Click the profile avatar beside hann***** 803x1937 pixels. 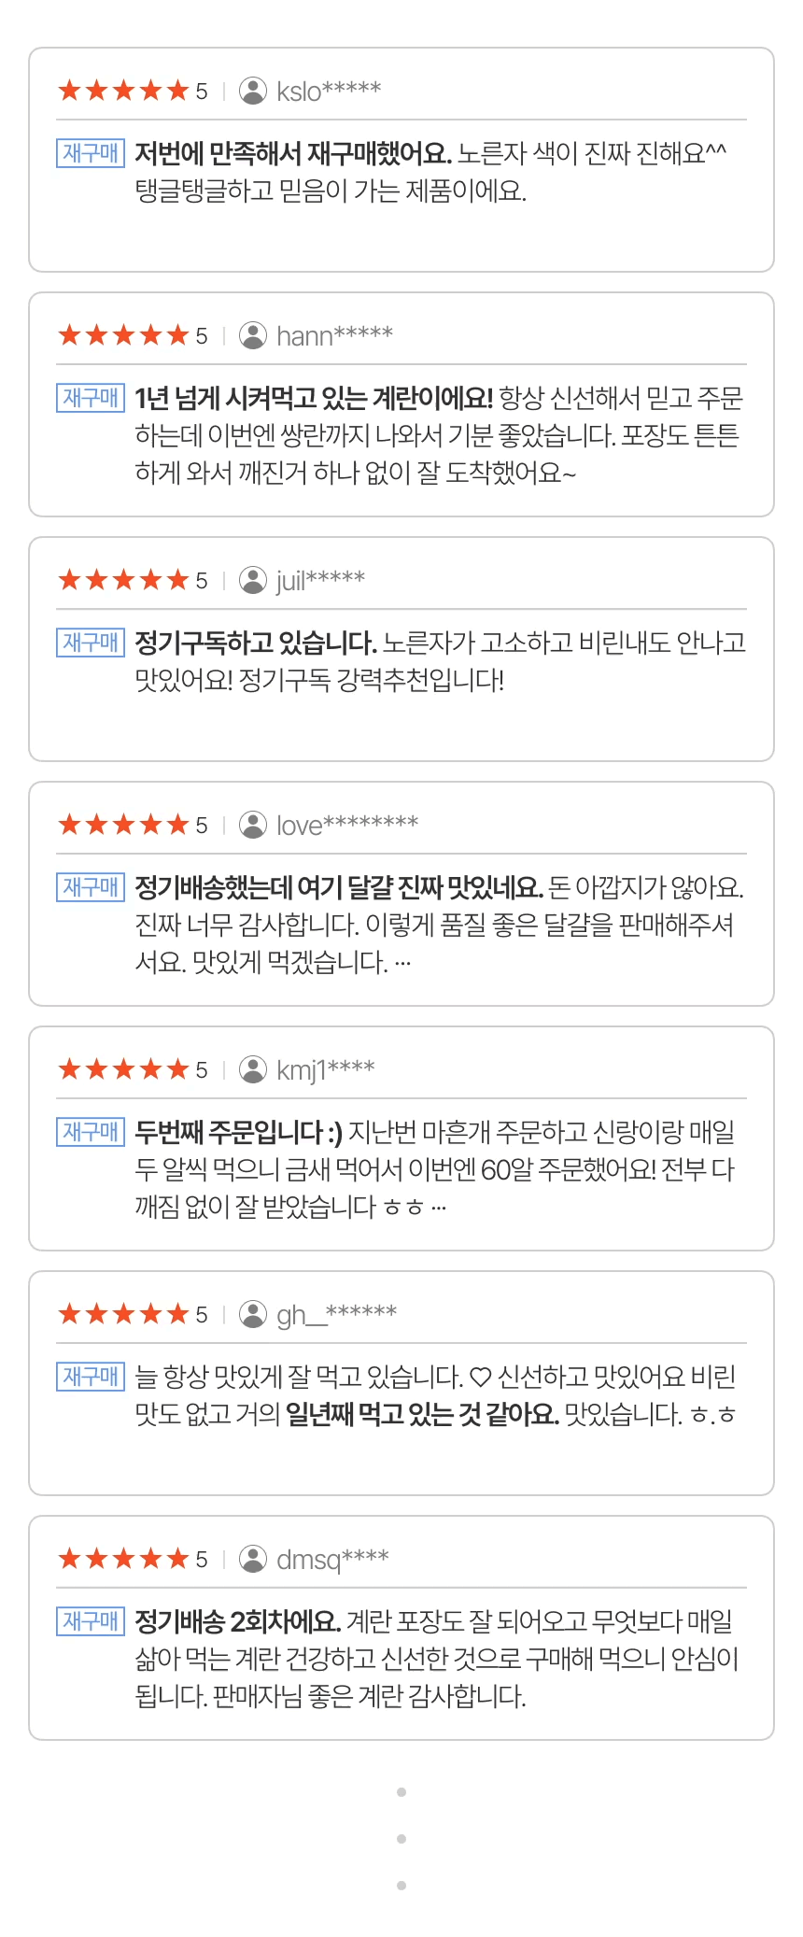pyautogui.click(x=252, y=335)
